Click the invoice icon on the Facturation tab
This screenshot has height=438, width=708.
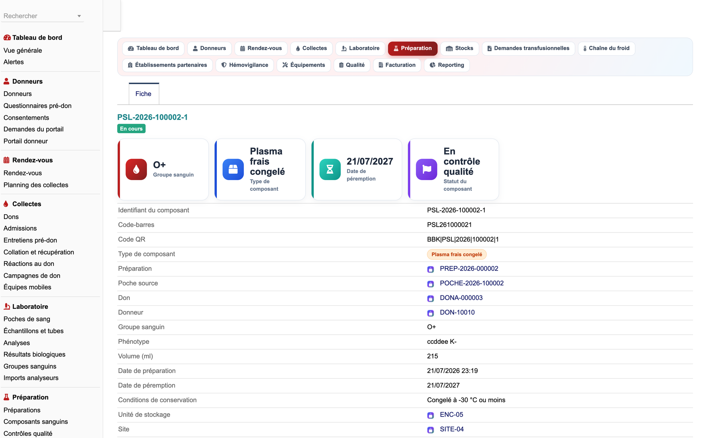tap(381, 65)
